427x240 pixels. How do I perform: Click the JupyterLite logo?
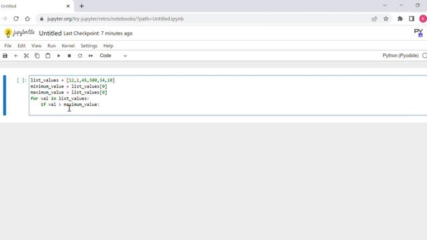coord(19,33)
